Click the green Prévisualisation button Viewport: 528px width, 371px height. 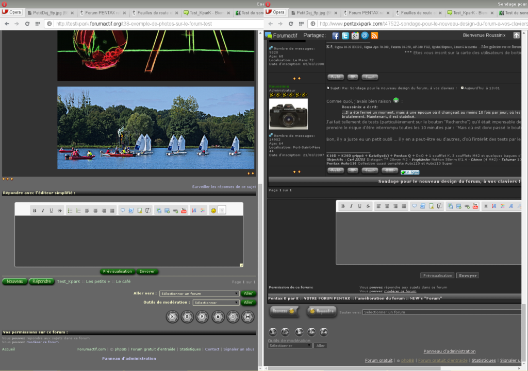(117, 272)
